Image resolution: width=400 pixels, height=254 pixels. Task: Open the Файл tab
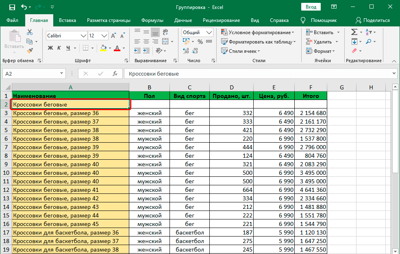[12, 20]
